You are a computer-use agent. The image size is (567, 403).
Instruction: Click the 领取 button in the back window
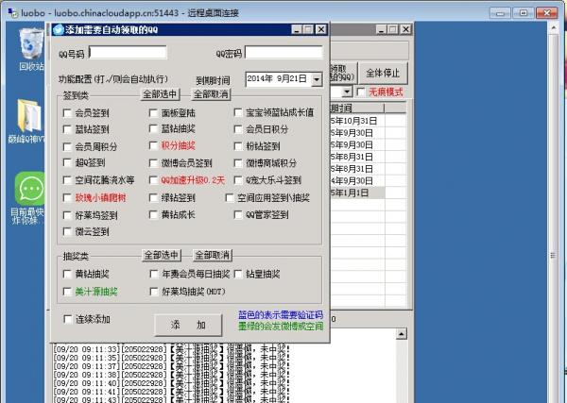click(343, 73)
